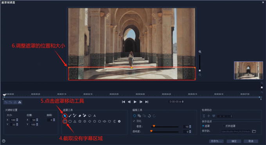The width and height of the screenshot is (266, 145).
Task: Select the mask brush tool
Action: pos(70,116)
